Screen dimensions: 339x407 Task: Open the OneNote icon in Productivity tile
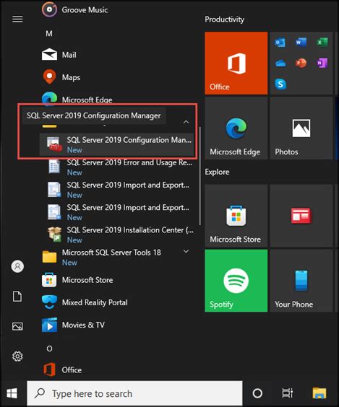coord(322,63)
